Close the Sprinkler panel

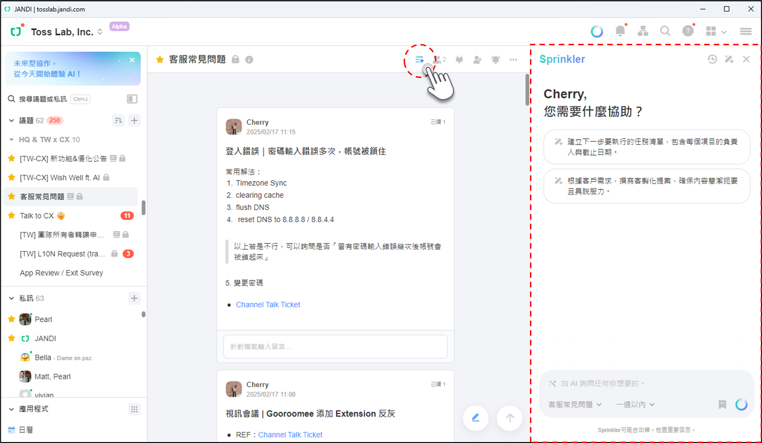pos(746,59)
